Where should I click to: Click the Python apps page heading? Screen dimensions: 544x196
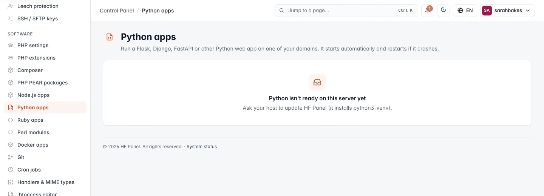[x=148, y=37]
